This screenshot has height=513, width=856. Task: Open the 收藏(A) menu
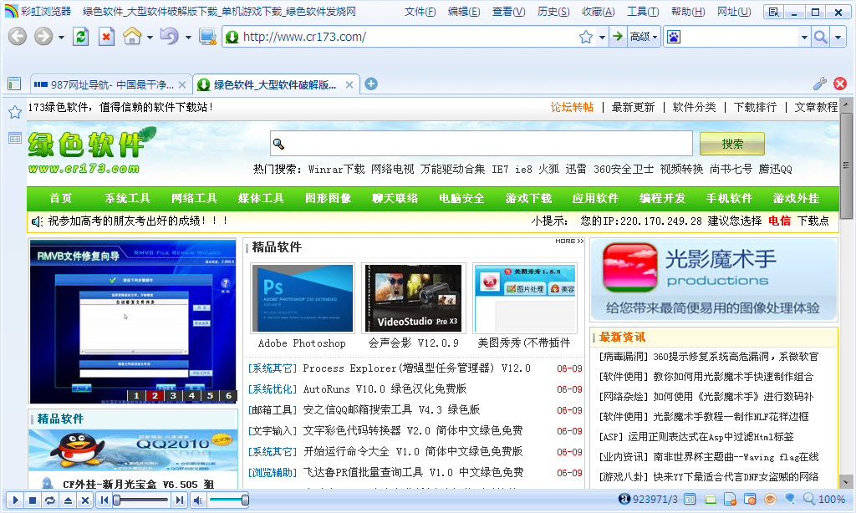pyautogui.click(x=599, y=12)
